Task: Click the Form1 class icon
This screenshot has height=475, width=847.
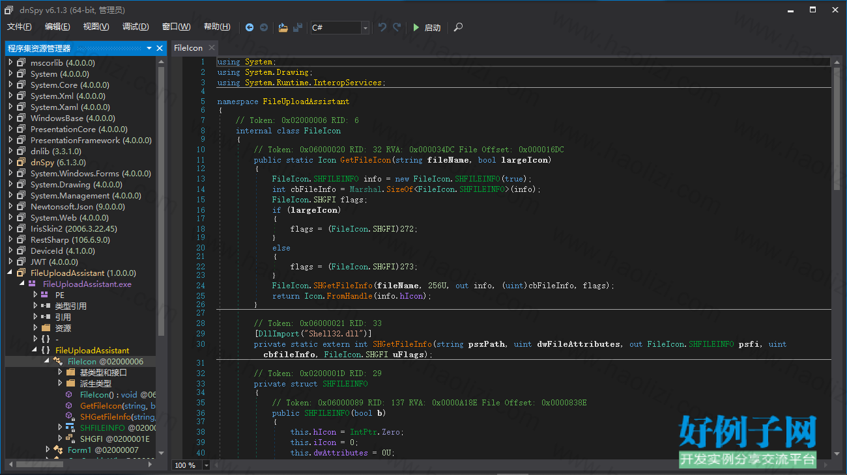Action: (x=58, y=450)
